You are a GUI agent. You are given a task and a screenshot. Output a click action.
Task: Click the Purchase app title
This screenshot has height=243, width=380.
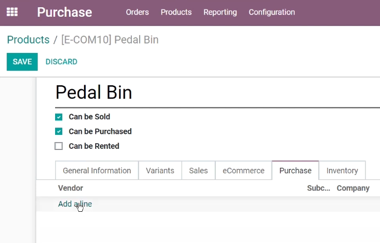pyautogui.click(x=65, y=12)
